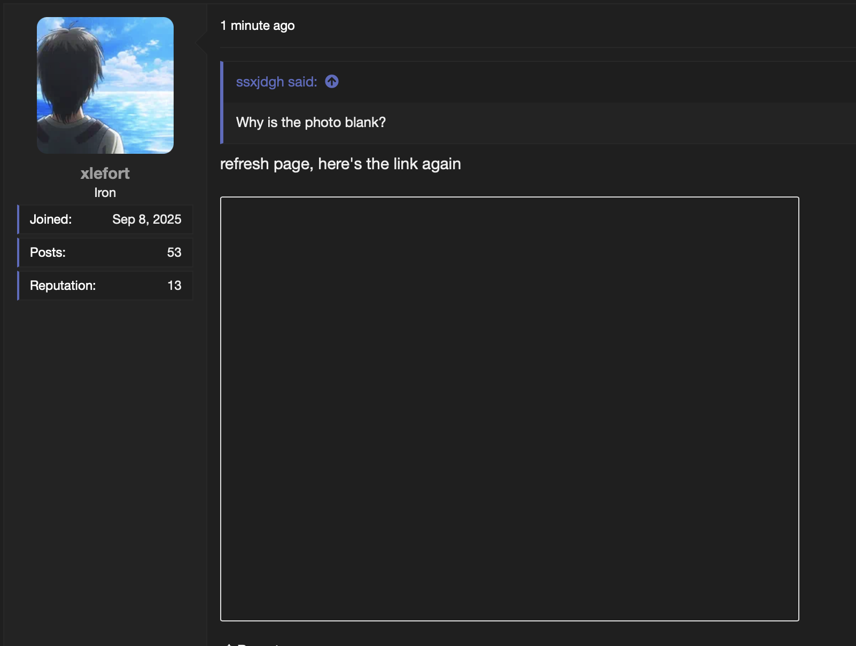Click the Joined row in the profile stats
This screenshot has height=646, width=856.
[105, 219]
